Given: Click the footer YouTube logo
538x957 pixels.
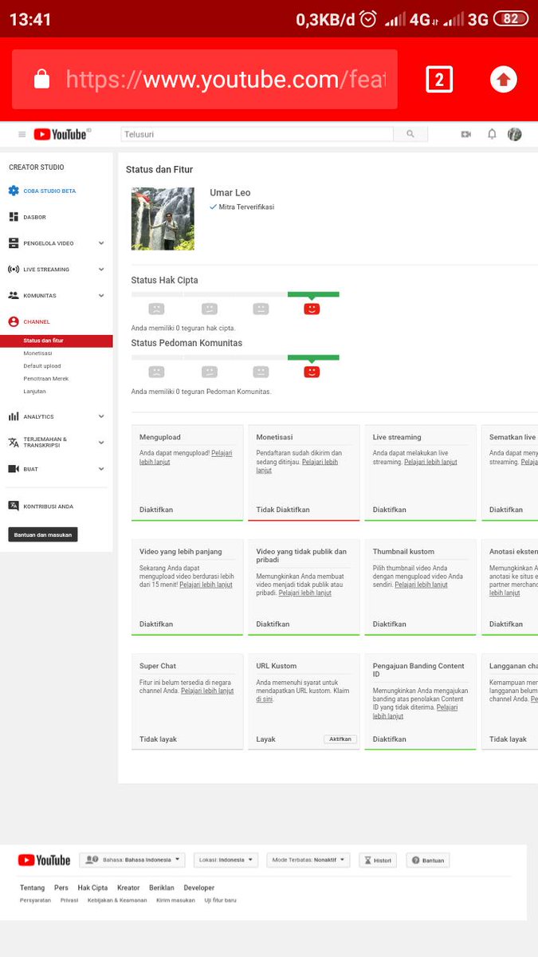Looking at the screenshot, I should (44, 861).
